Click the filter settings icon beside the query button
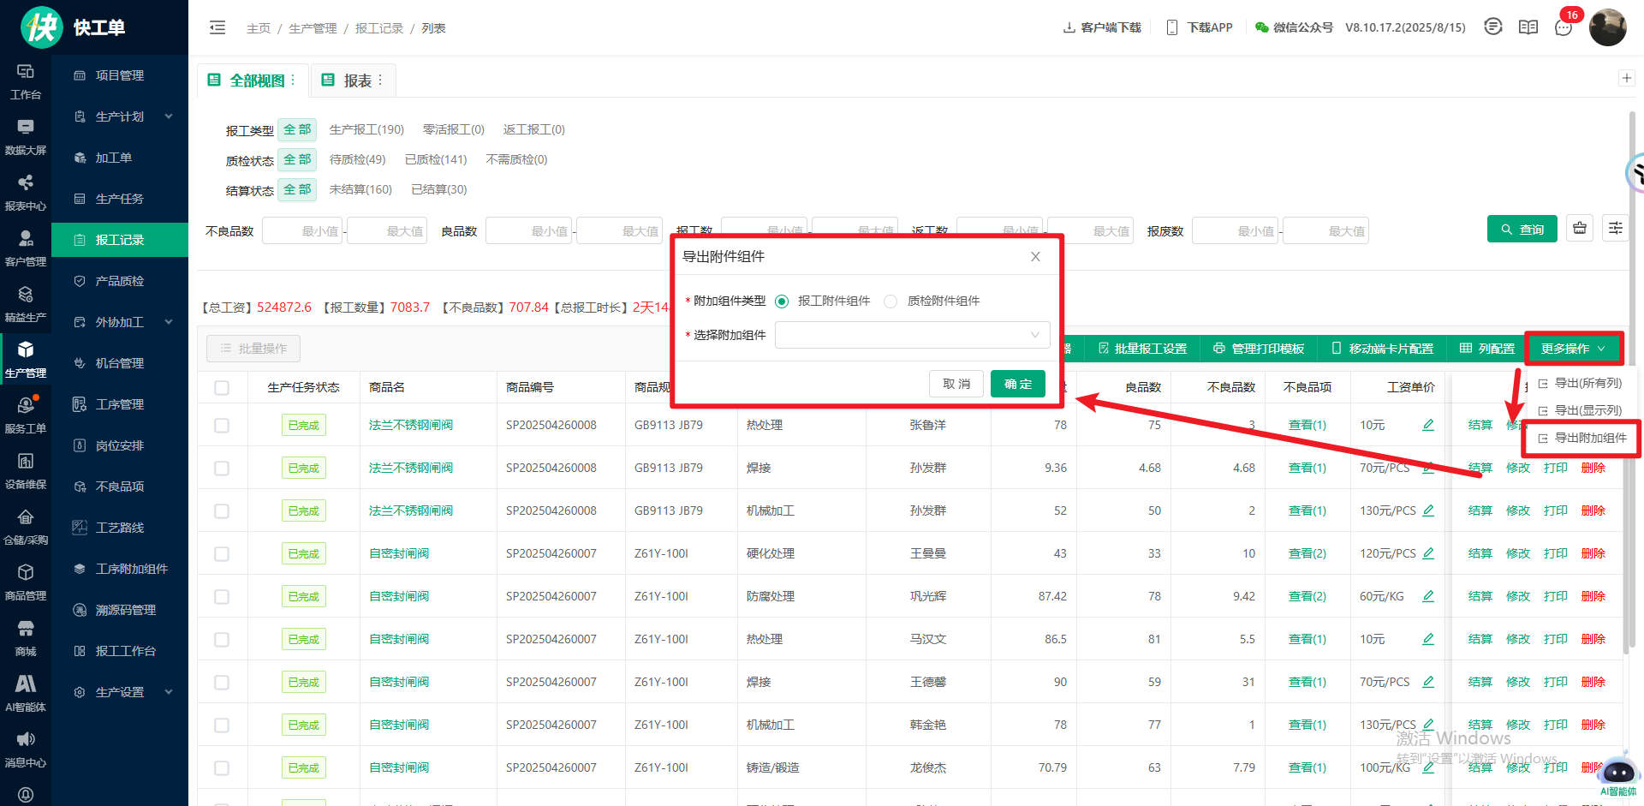The height and width of the screenshot is (806, 1644). tap(1615, 229)
